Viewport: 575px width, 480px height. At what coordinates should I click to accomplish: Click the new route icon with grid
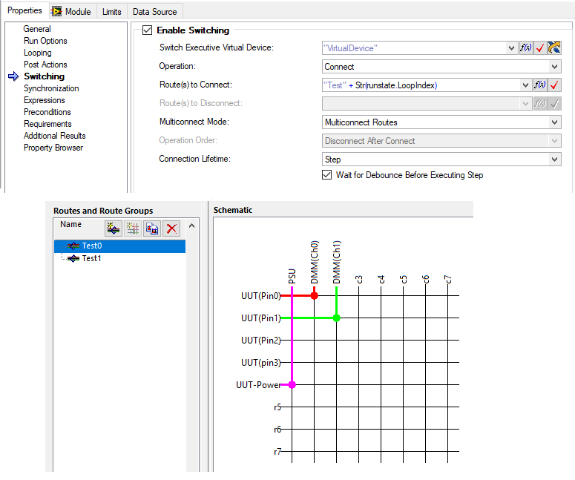[132, 229]
